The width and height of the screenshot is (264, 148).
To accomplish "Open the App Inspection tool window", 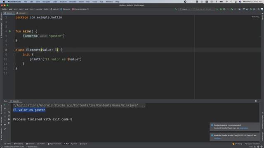I will [x=54, y=144].
